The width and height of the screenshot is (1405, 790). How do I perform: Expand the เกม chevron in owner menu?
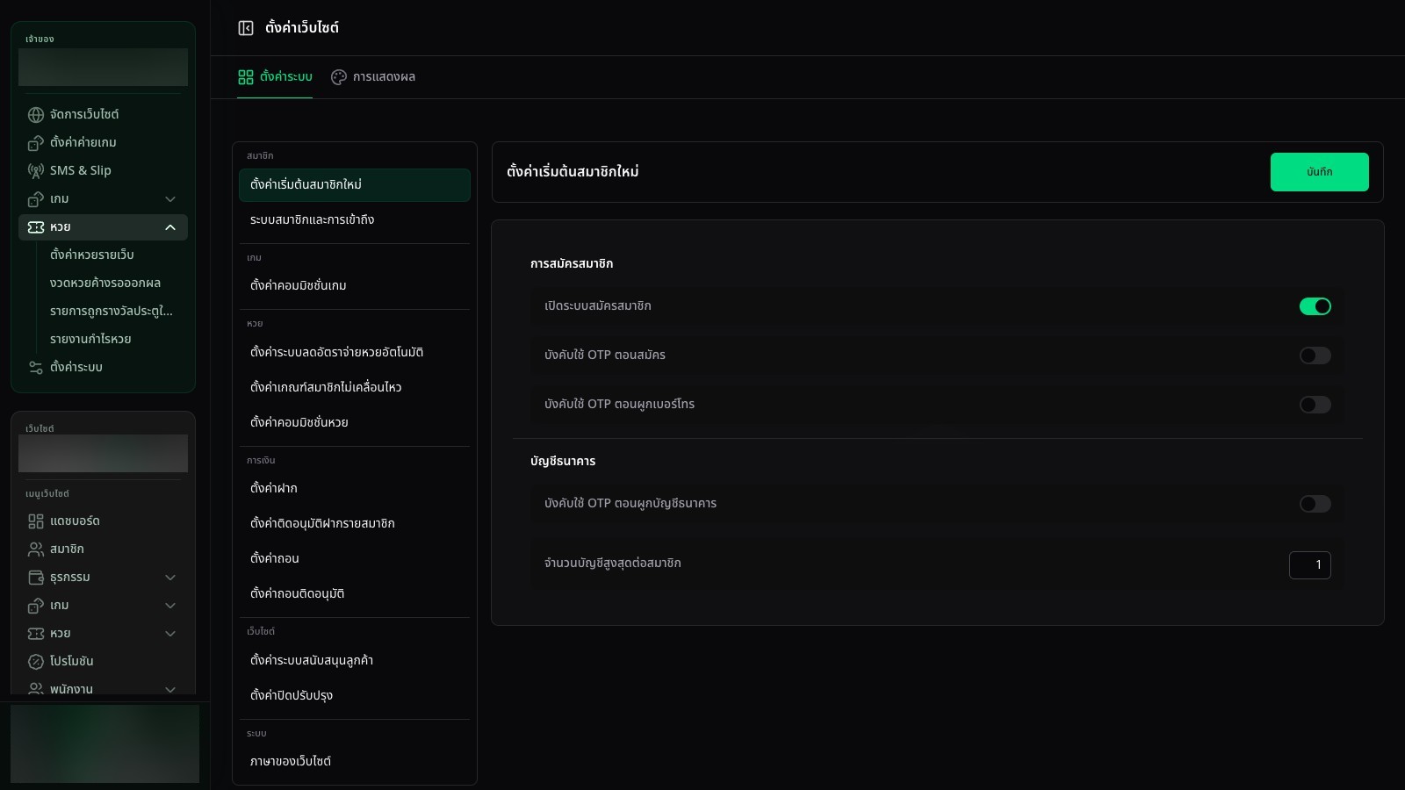(170, 199)
